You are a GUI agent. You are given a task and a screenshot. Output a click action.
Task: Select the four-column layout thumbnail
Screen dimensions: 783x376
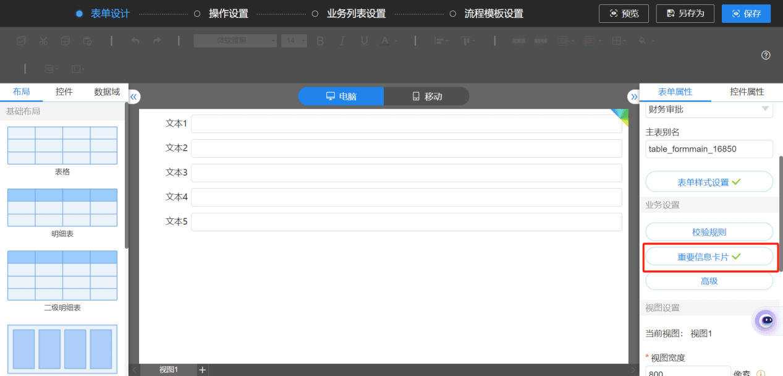(x=62, y=349)
